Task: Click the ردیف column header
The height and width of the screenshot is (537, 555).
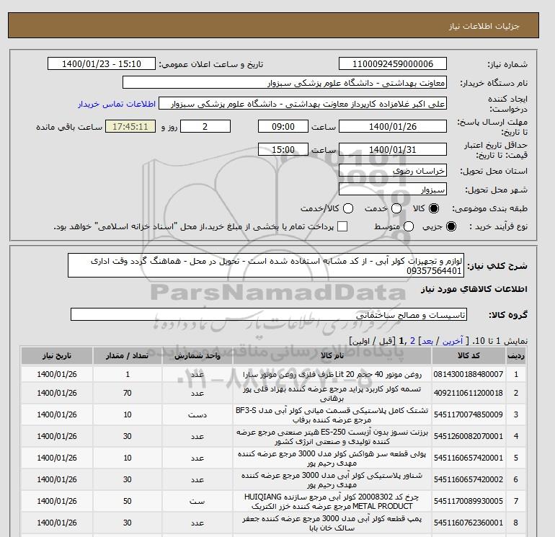Action: pyautogui.click(x=515, y=356)
